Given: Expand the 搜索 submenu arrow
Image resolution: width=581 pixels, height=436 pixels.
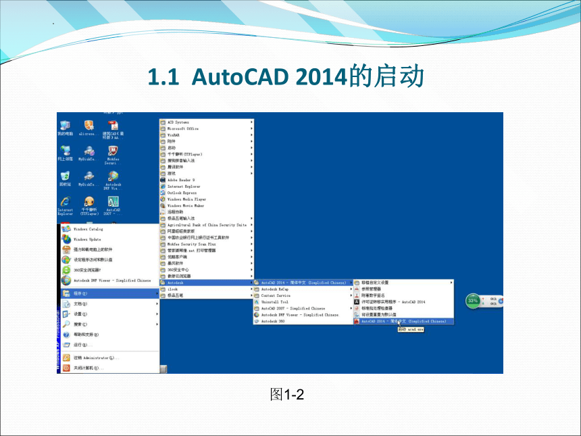Looking at the screenshot, I should 157,324.
